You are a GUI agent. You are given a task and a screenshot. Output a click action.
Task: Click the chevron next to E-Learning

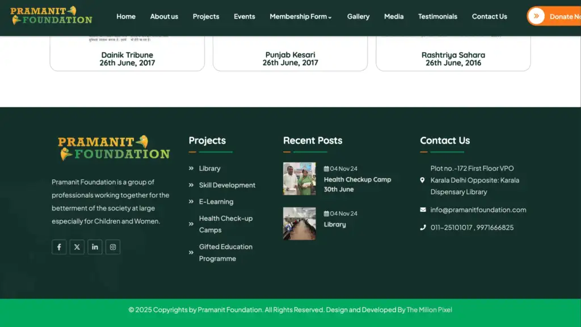[x=191, y=202]
